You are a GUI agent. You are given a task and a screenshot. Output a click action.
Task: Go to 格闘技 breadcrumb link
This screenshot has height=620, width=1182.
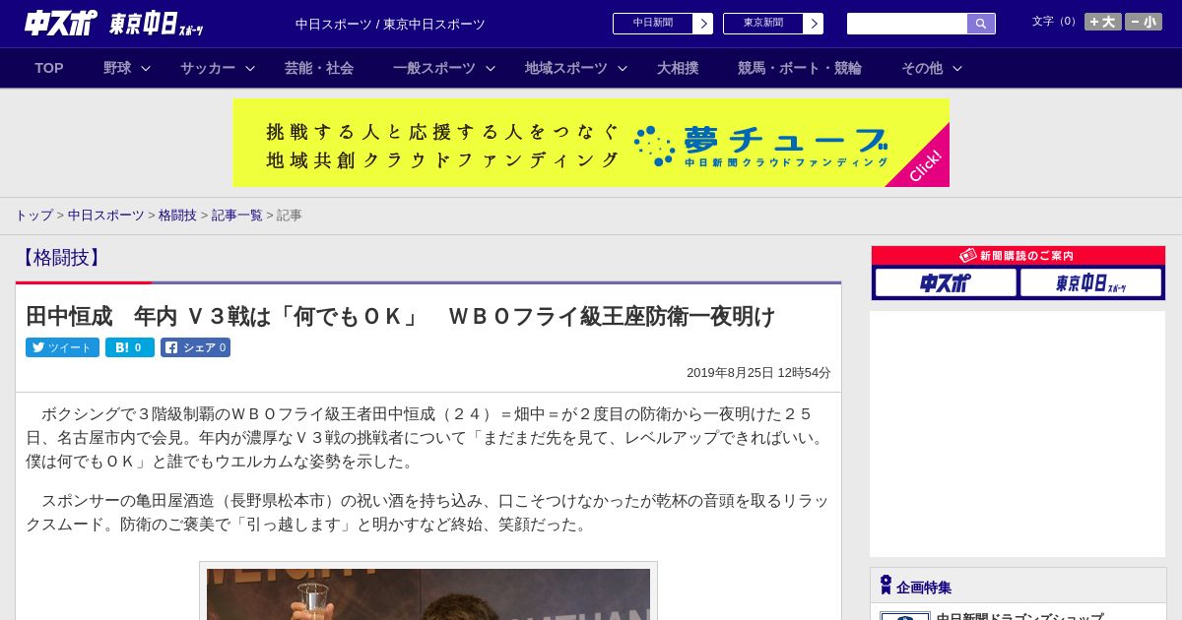177,215
